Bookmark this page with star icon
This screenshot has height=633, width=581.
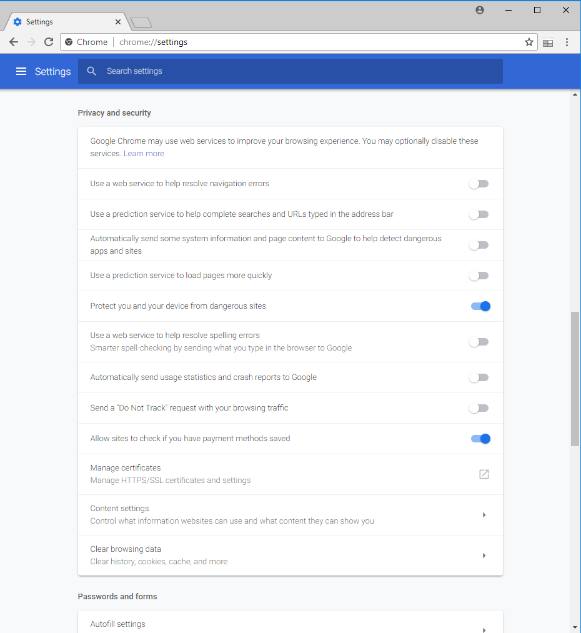tap(529, 42)
